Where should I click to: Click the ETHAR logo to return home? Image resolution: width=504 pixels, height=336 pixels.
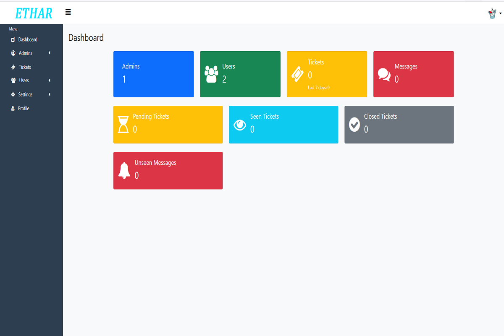coord(33,13)
